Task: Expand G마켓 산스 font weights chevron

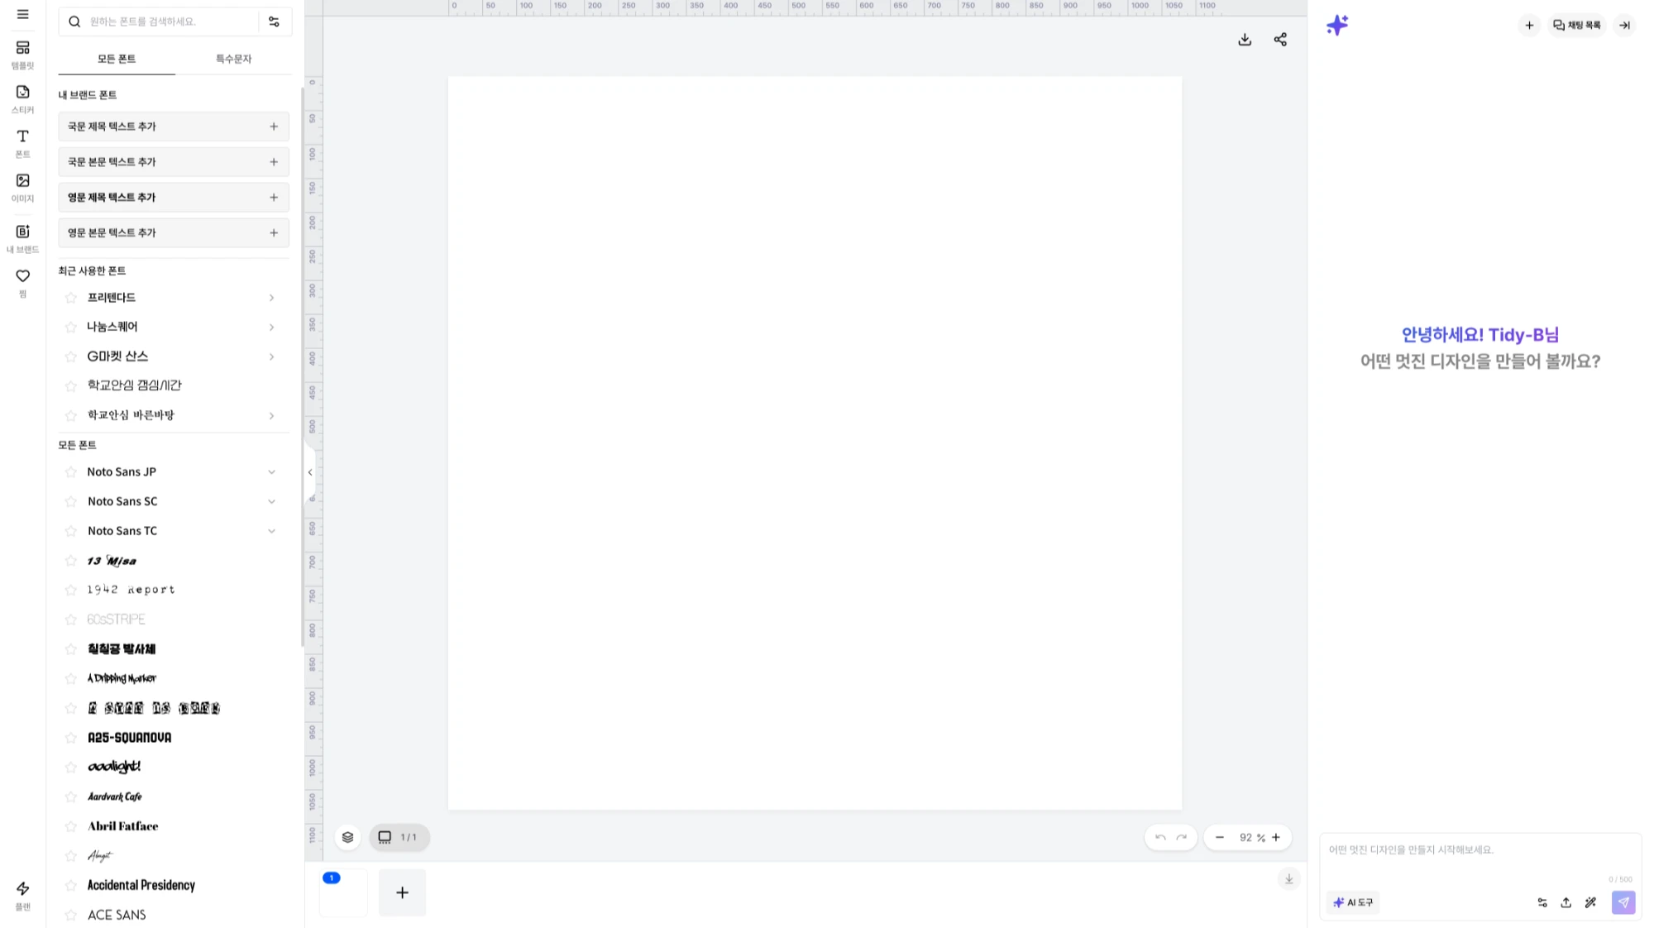Action: pyautogui.click(x=271, y=357)
